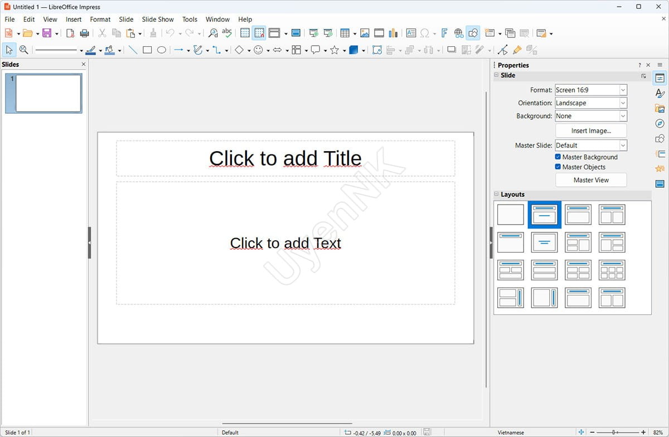The image size is (669, 437).
Task: Select the Ellipse tool
Action: (162, 50)
